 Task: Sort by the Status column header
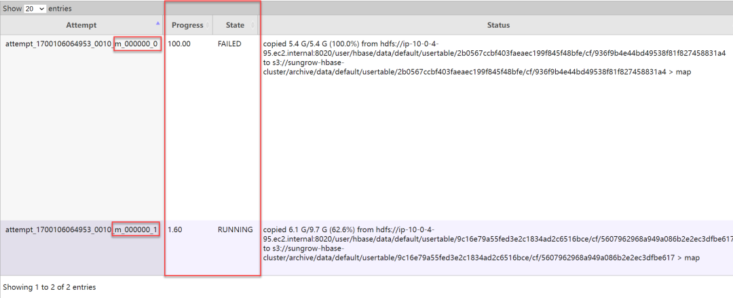(x=498, y=25)
